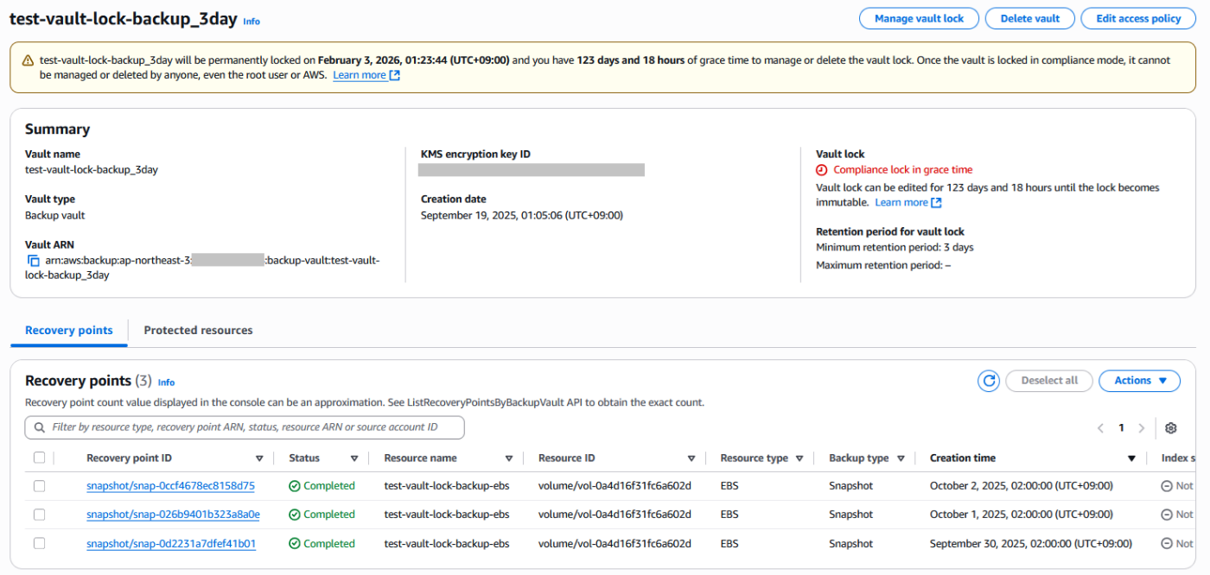Screen dimensions: 1210x575
Task: Click Snapshot backup type in October 2 row
Action: 851,486
